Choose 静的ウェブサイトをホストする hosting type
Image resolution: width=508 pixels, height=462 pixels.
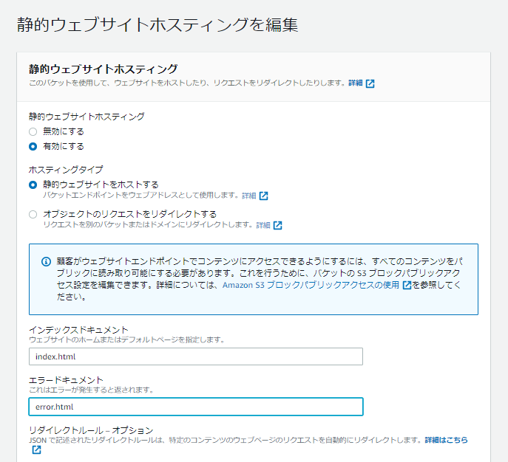coord(33,185)
